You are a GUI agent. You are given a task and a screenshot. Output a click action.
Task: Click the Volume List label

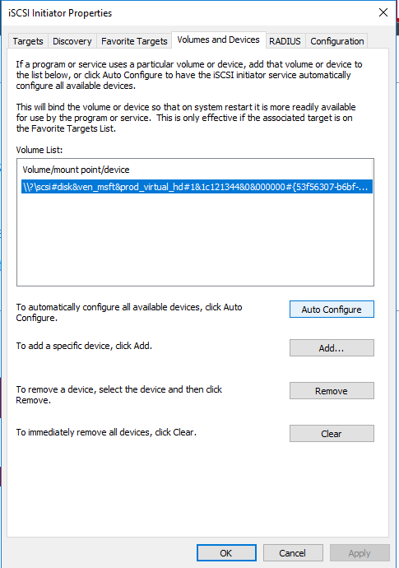pyautogui.click(x=39, y=150)
